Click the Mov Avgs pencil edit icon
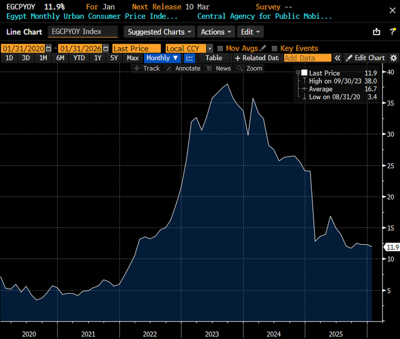400x339 pixels. 264,48
